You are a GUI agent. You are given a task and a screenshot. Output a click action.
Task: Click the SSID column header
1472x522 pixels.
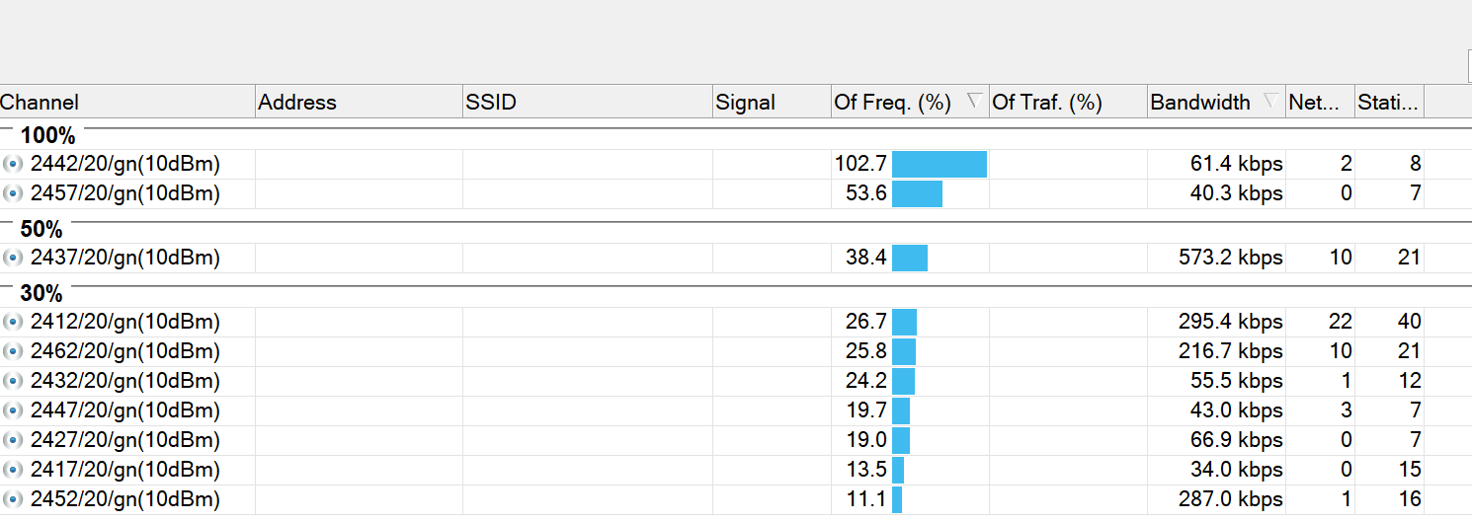pos(491,103)
